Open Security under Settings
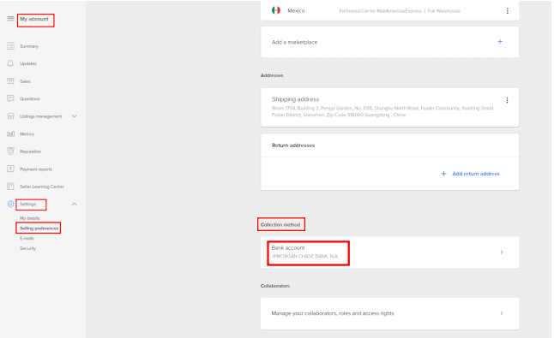 tap(28, 248)
